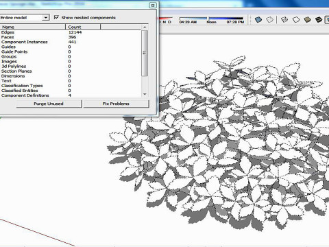Image resolution: width=329 pixels, height=247 pixels.
Task: Apply Shaded face style
Action: pyautogui.click(x=308, y=20)
